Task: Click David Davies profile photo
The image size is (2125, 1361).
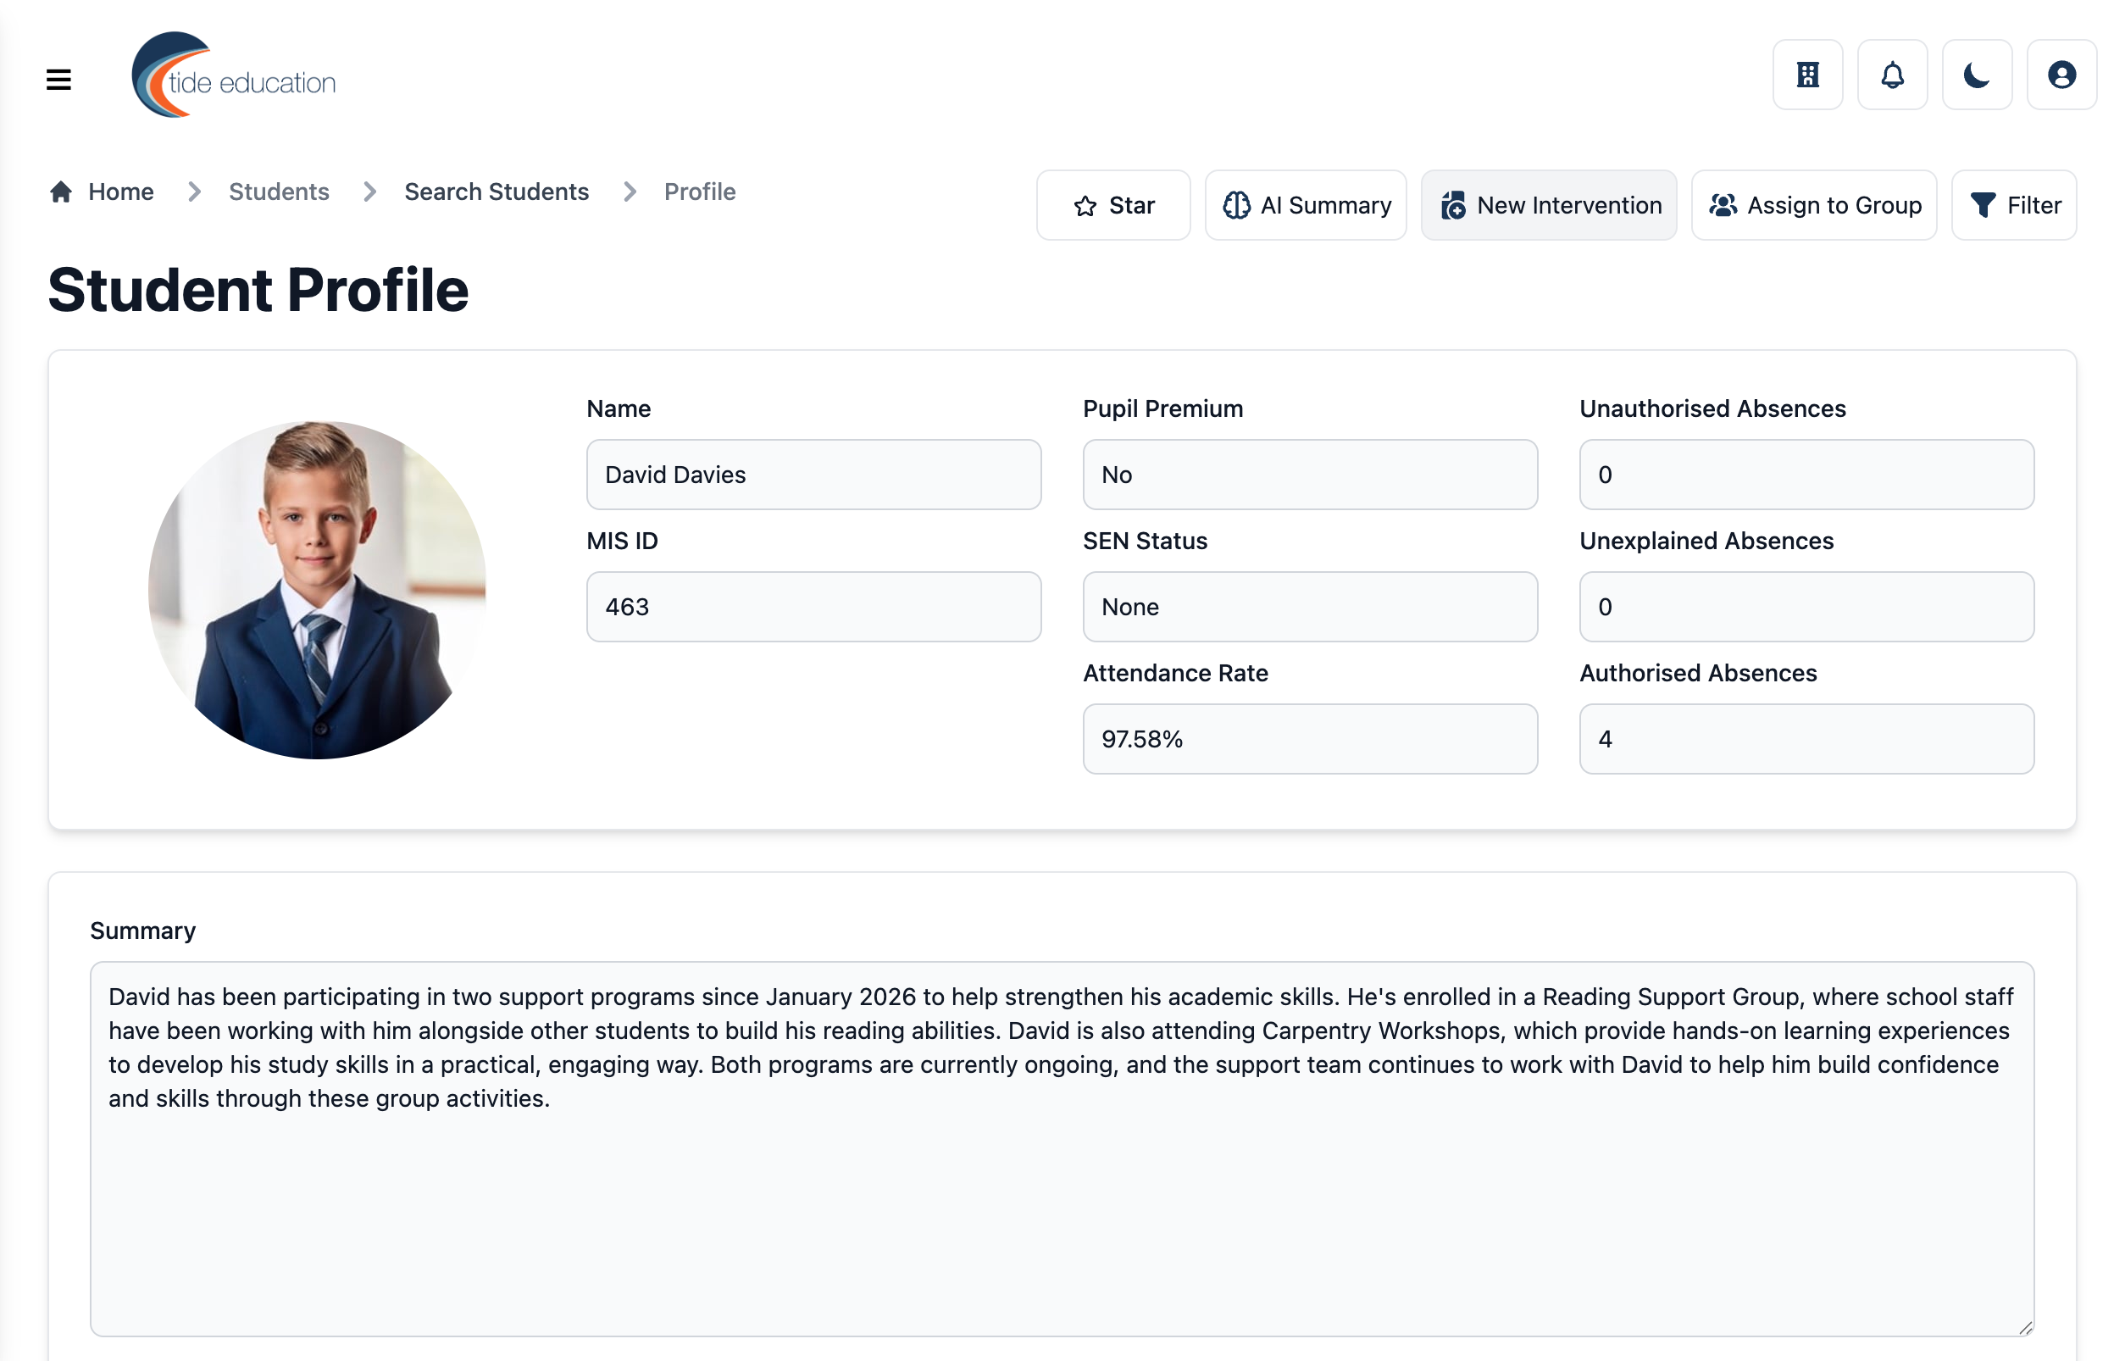Action: [316, 590]
